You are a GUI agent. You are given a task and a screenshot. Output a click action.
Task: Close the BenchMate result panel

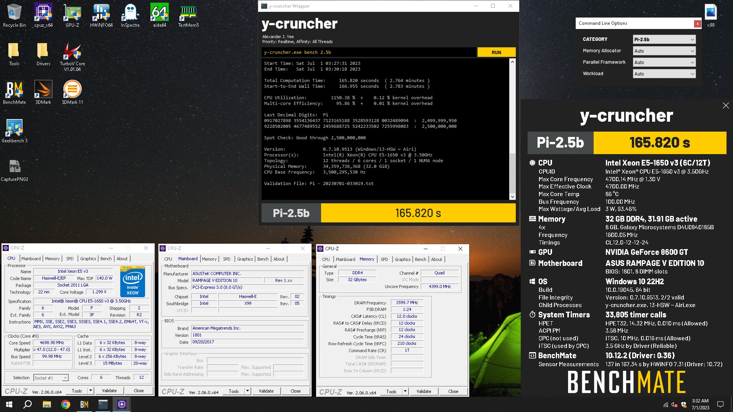click(x=726, y=106)
